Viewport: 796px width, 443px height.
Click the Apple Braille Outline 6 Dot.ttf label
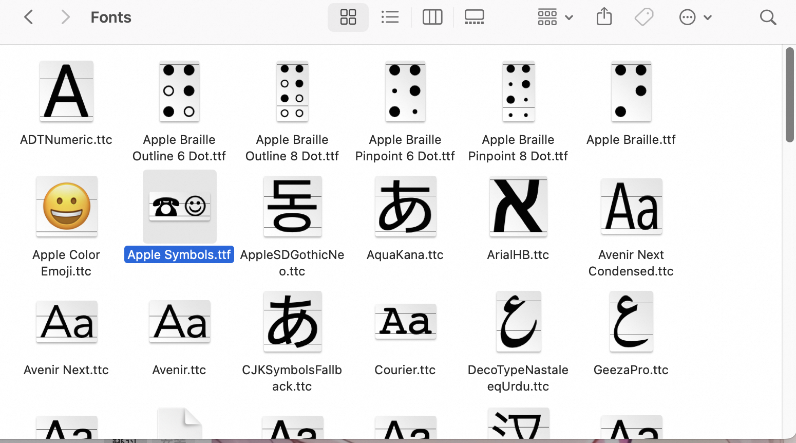click(179, 148)
